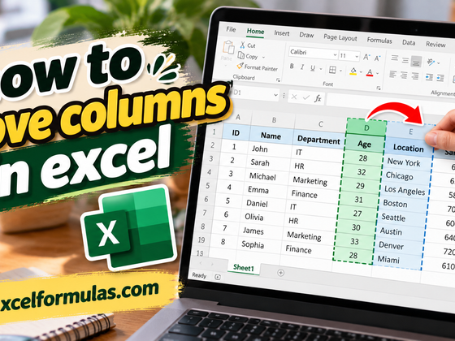Apply the yellow Fill Color
Screen dimensions: 455x341
[x=353, y=71]
